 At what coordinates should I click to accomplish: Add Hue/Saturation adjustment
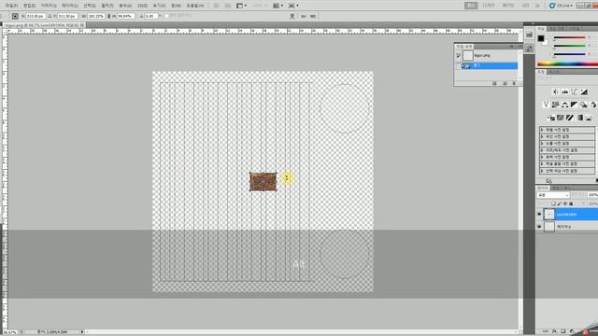(555, 105)
